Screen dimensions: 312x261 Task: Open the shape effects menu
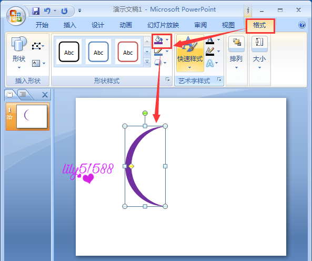coord(160,63)
